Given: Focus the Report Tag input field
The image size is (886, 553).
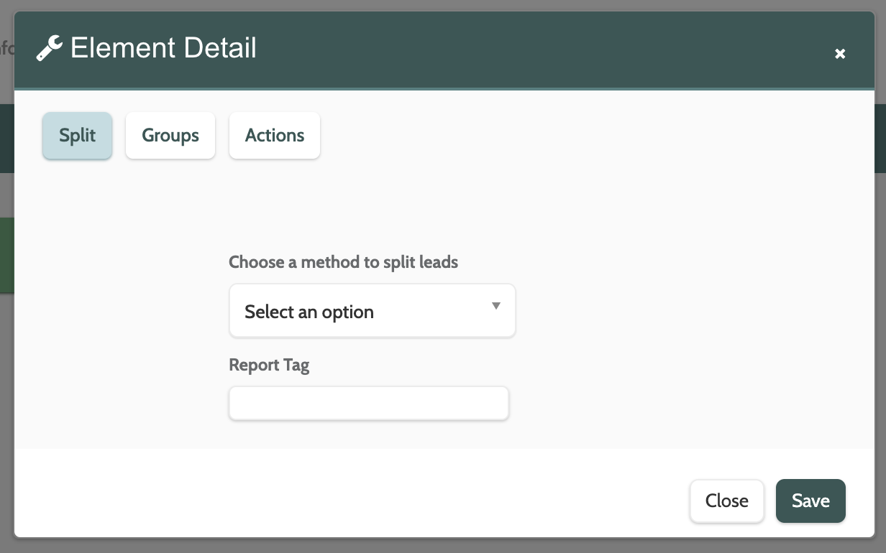Looking at the screenshot, I should pos(368,404).
